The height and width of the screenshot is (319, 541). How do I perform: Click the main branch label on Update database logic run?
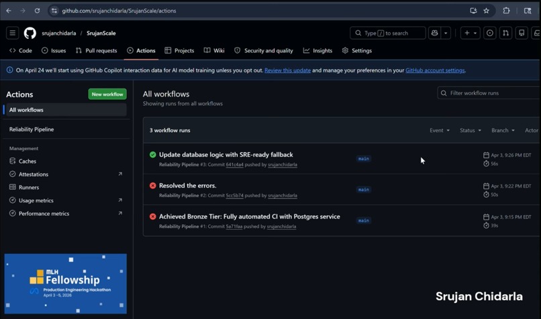(x=364, y=159)
